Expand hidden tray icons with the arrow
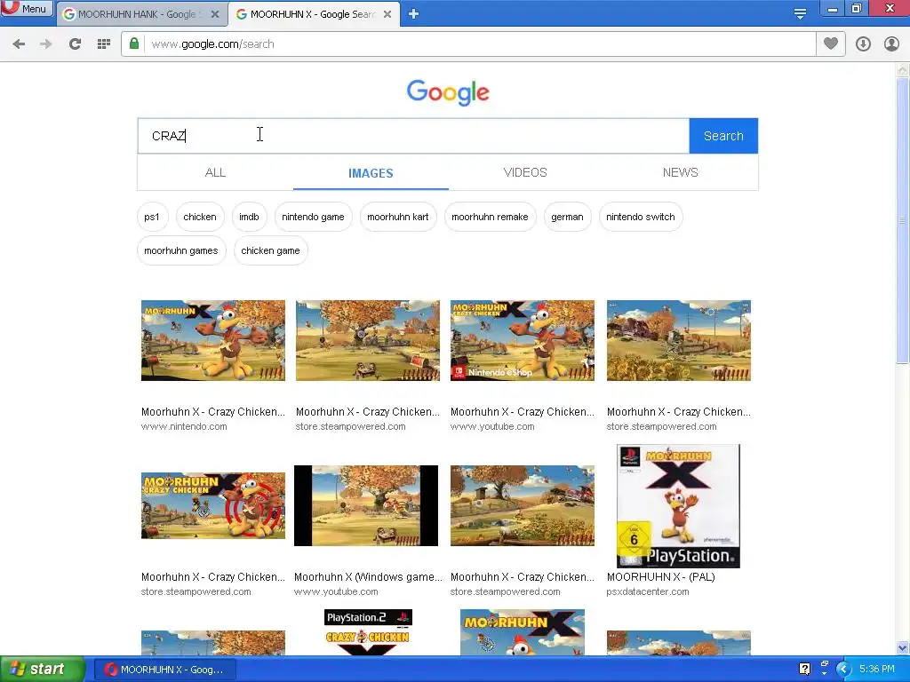 pos(843,670)
